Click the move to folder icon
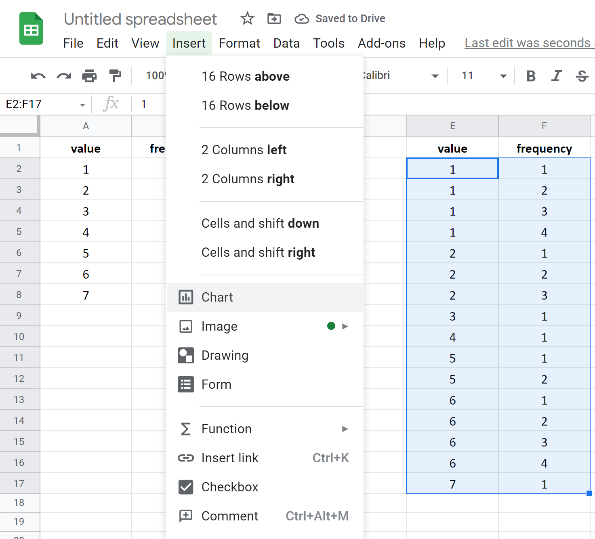This screenshot has width=595, height=539. (x=274, y=19)
